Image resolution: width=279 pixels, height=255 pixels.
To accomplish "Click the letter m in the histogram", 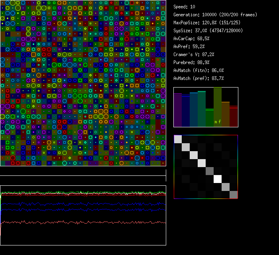I will coord(216,122).
